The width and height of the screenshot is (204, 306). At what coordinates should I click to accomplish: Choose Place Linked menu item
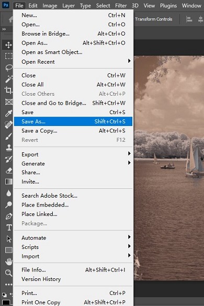click(x=73, y=214)
